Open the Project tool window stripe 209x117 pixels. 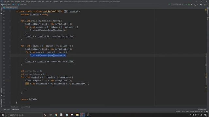point(1,11)
